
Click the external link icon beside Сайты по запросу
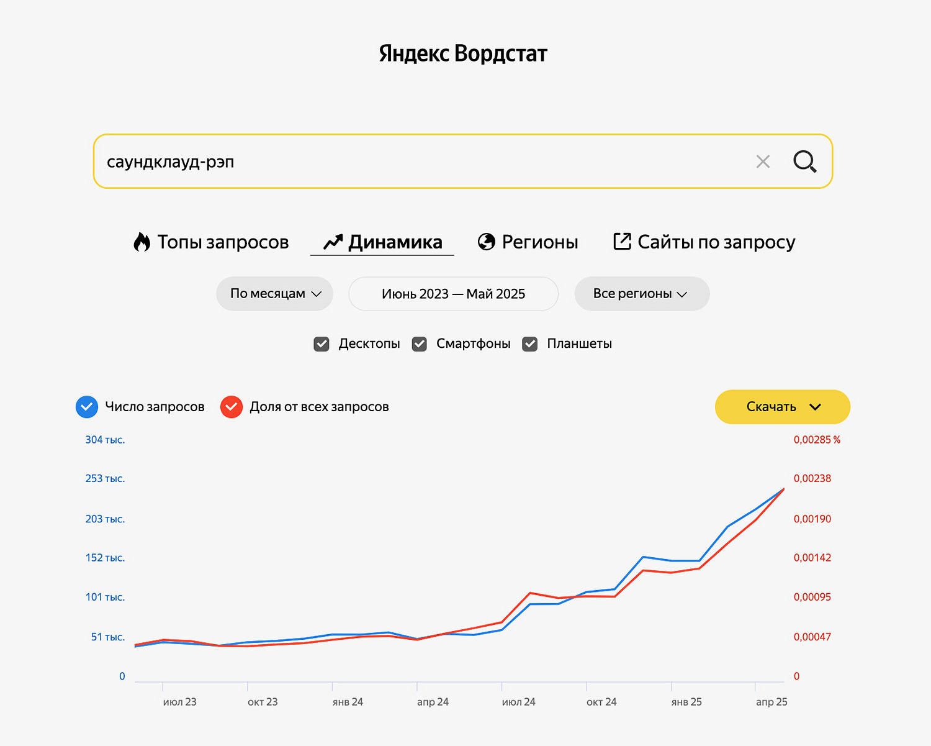coord(622,241)
